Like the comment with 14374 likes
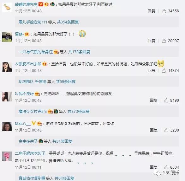This screenshot has width=185, height=181. pyautogui.click(x=164, y=71)
